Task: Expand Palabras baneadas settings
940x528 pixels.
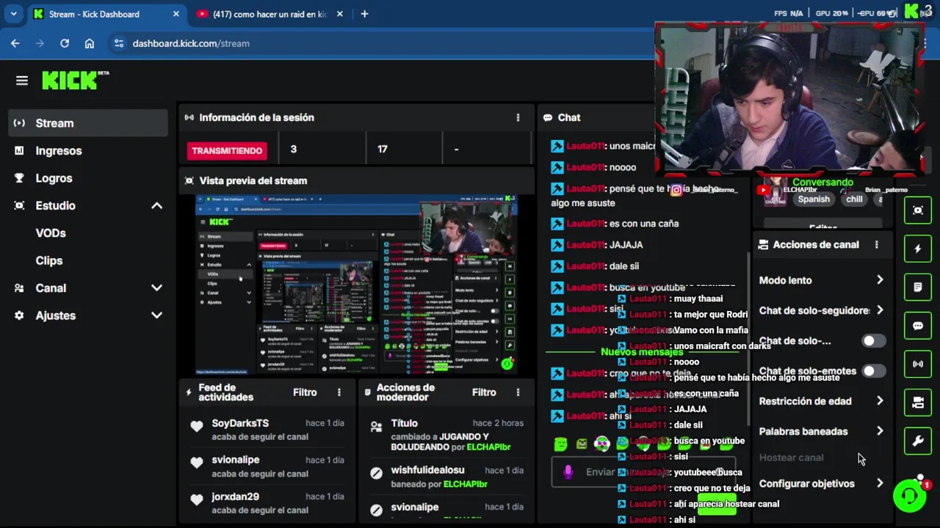Action: click(x=880, y=431)
